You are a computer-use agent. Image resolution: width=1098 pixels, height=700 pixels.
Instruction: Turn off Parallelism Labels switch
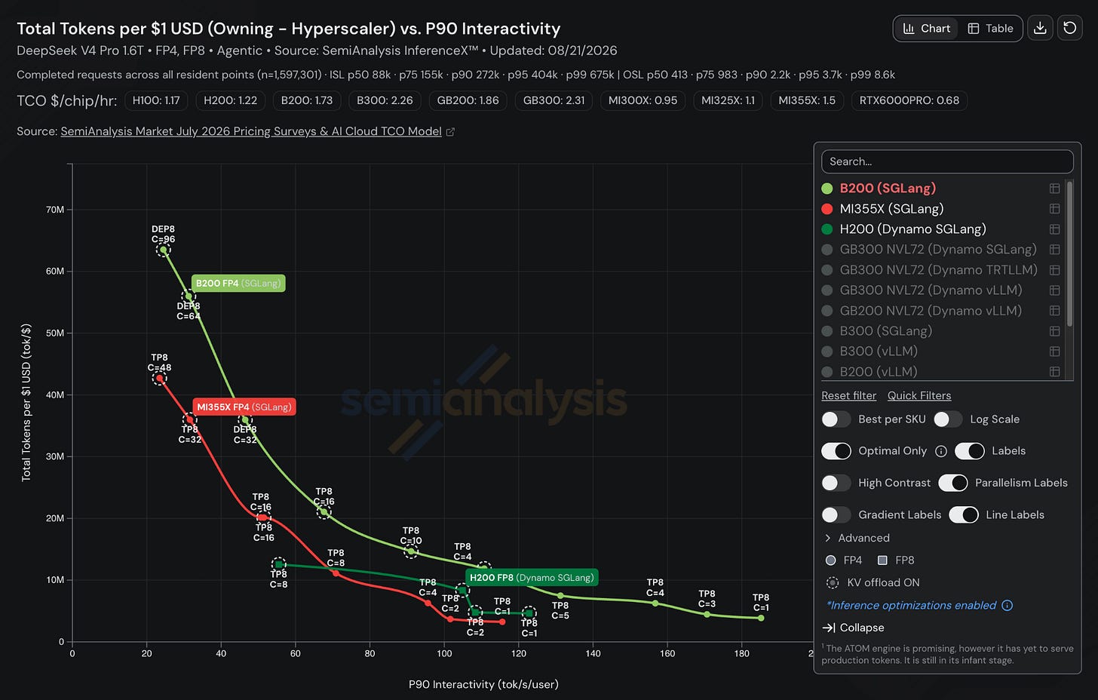pyautogui.click(x=953, y=483)
